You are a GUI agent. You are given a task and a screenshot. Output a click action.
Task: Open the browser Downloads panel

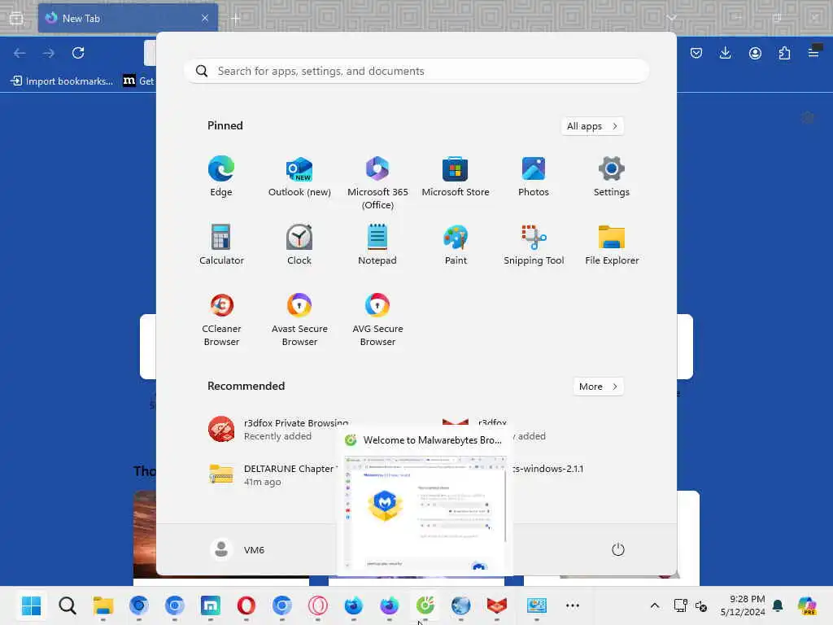[725, 53]
